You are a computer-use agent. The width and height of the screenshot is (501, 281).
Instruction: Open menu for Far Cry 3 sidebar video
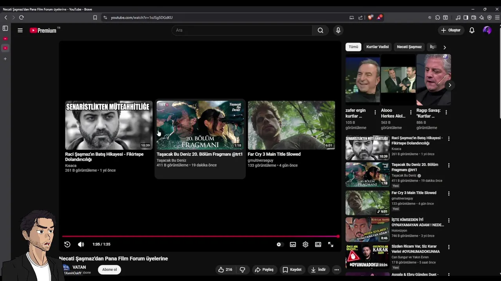[449, 194]
